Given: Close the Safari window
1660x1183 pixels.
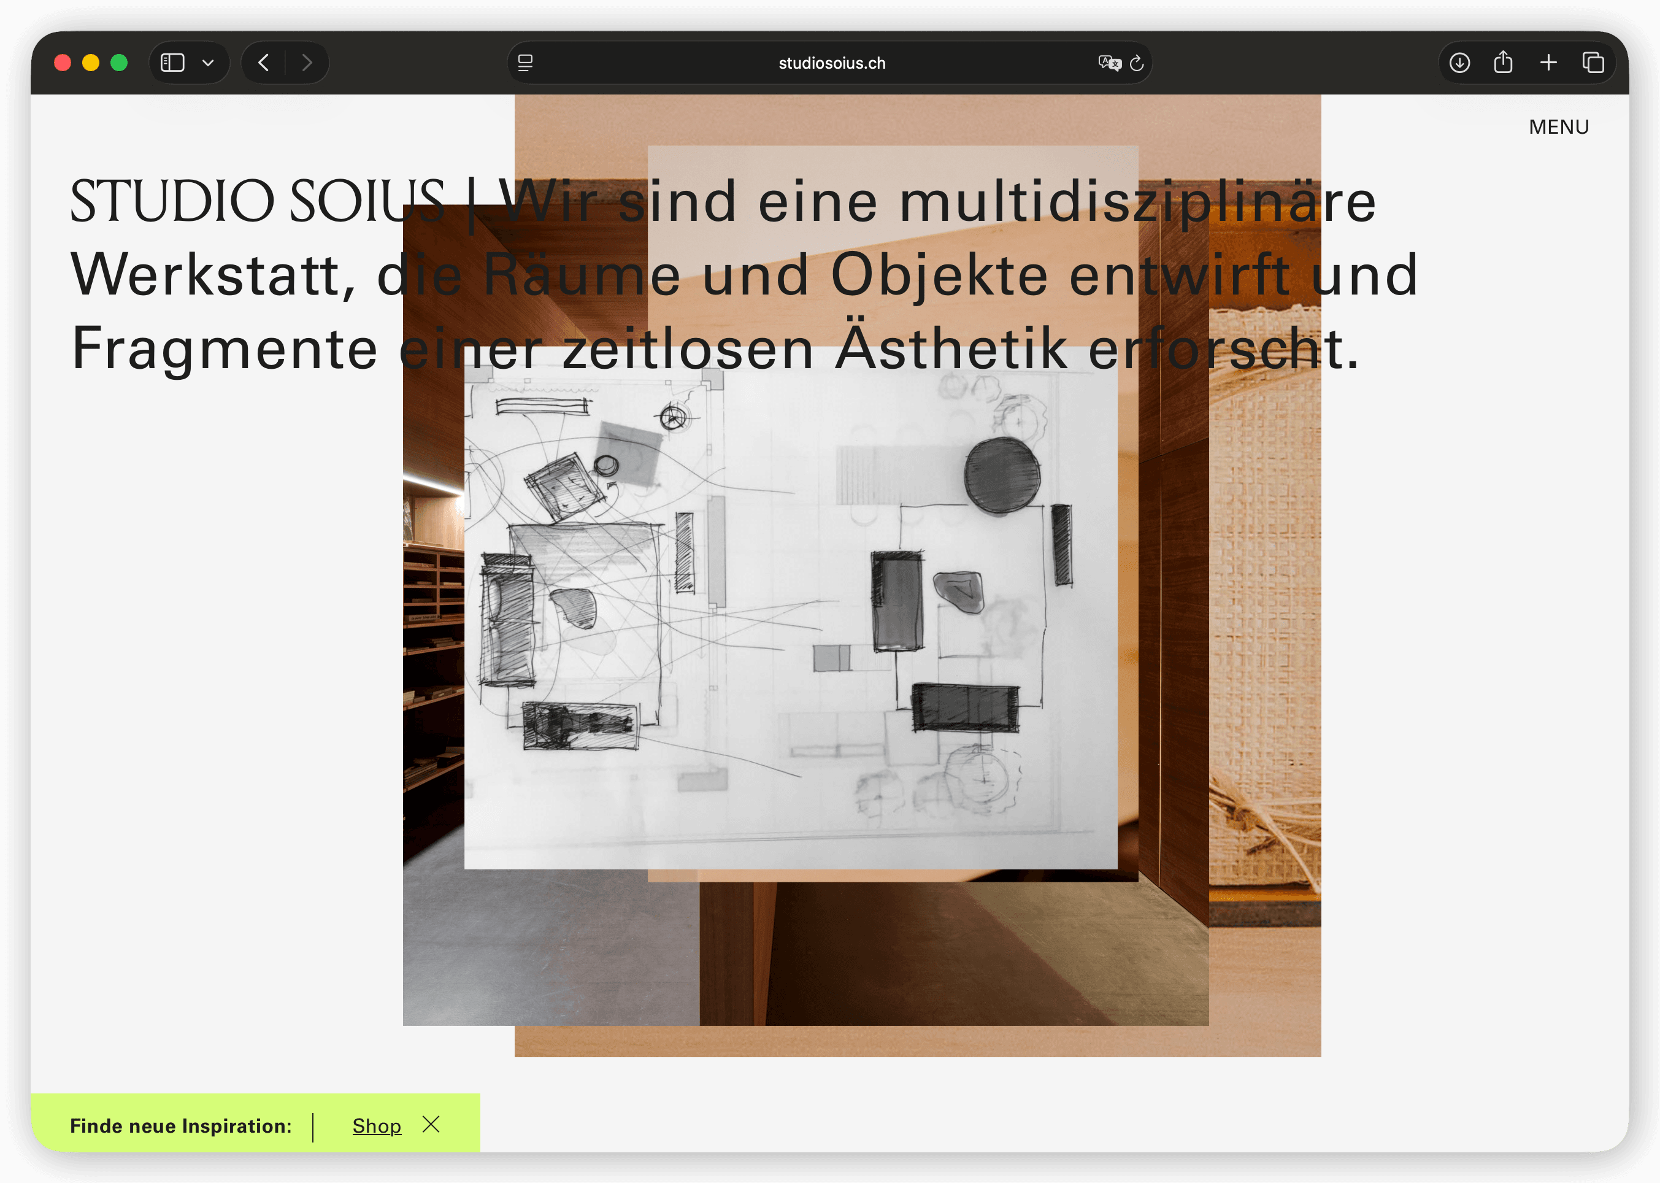Looking at the screenshot, I should (63, 63).
